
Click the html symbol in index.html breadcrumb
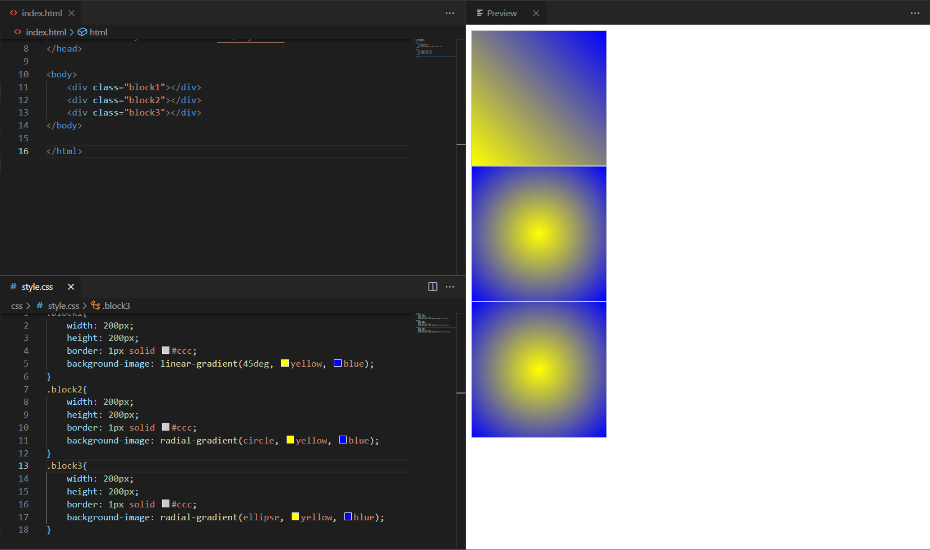pyautogui.click(x=98, y=33)
